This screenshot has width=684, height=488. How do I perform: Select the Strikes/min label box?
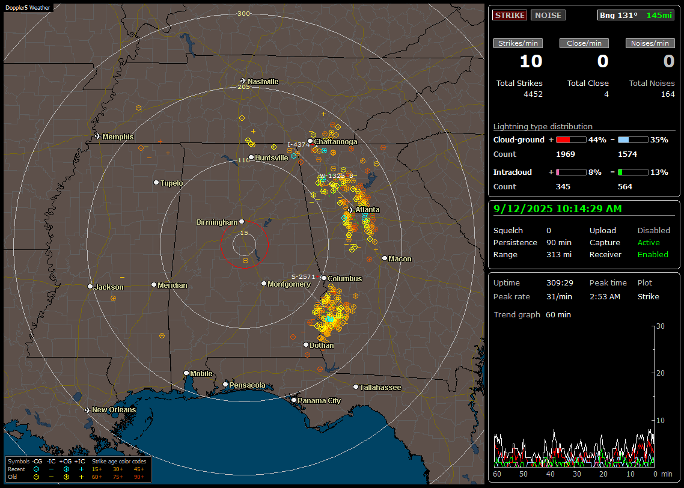click(518, 43)
